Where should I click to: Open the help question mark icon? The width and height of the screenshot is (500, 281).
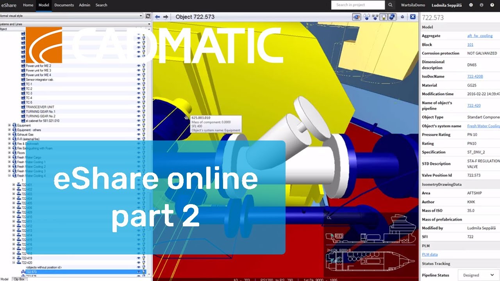point(492,5)
